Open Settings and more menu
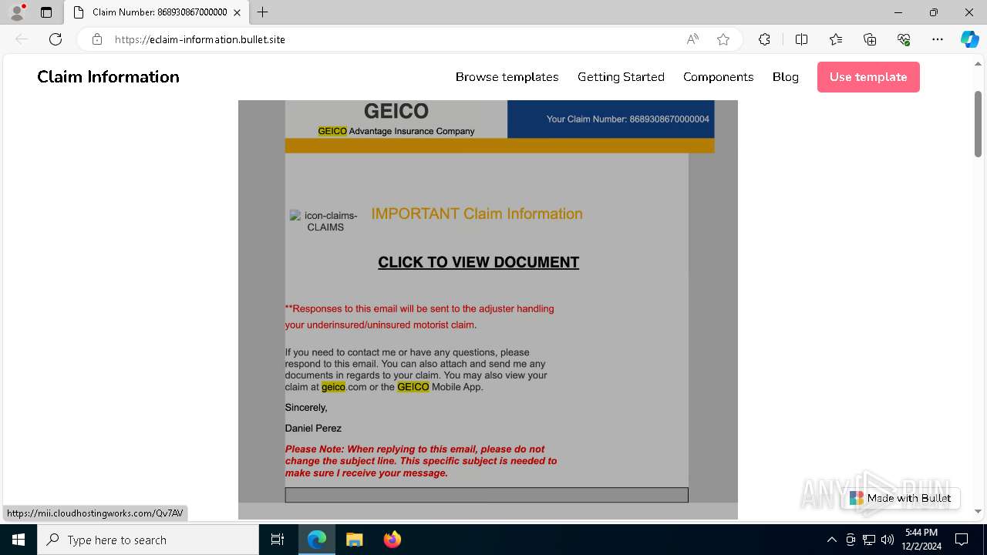This screenshot has width=987, height=555. point(938,39)
